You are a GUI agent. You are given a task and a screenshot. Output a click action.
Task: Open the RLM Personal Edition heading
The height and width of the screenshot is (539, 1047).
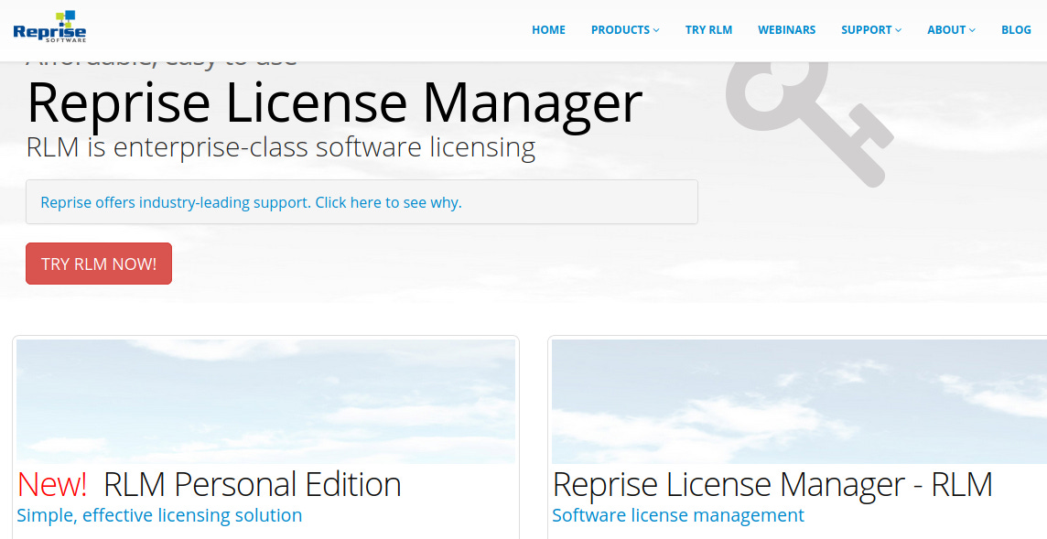tap(252, 483)
